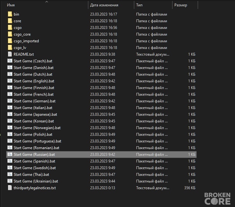Select the Start Game (Swedish).bat file name
This screenshot has height=207, width=235.
pyautogui.click(x=35, y=168)
